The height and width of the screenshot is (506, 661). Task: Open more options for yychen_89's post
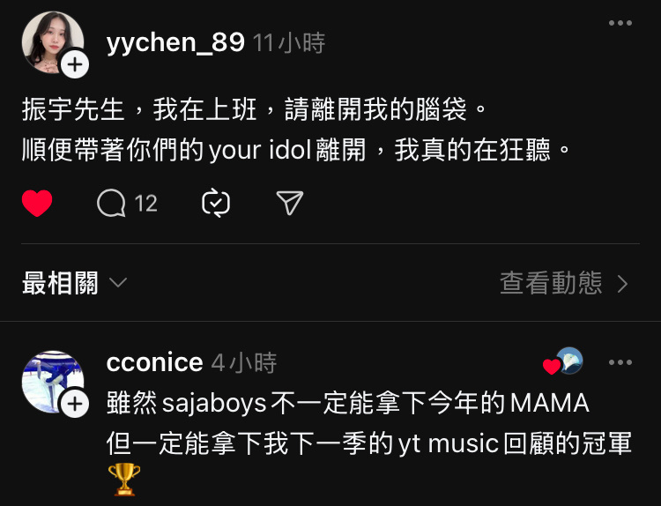[620, 23]
